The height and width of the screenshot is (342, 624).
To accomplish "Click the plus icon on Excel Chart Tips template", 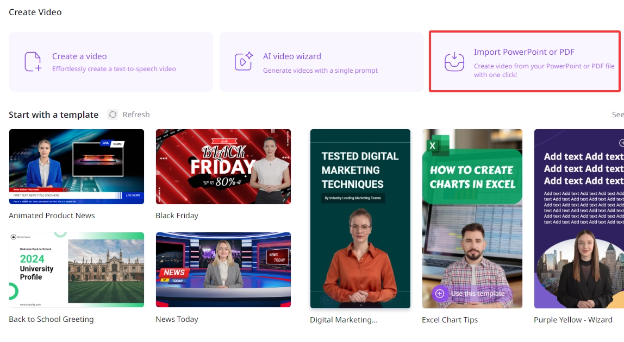I will (439, 293).
